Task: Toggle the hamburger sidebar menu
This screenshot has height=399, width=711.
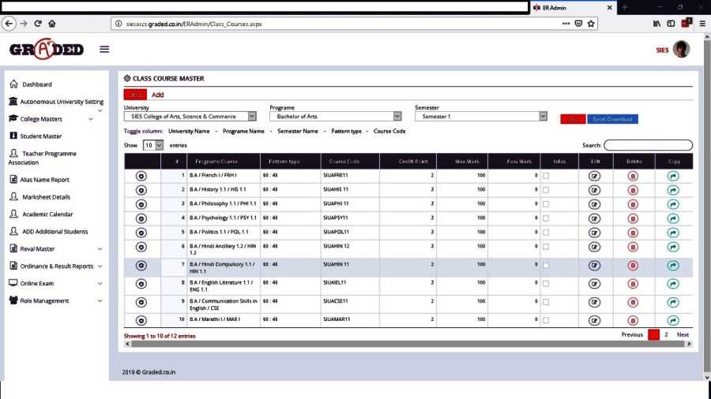Action: pos(104,50)
